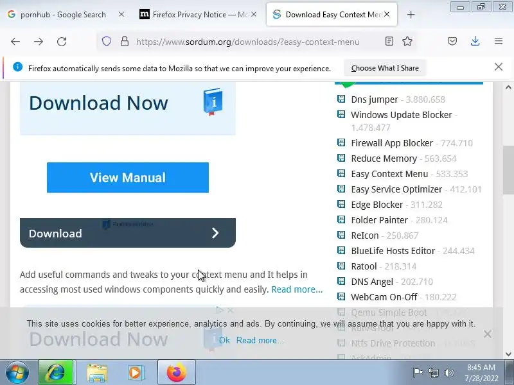Toggle reader view icon

click(389, 41)
